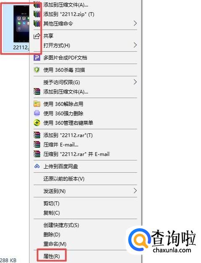The image size is (201, 263).
Task: Choose 重命名(M) menu option
Action: pos(55,244)
